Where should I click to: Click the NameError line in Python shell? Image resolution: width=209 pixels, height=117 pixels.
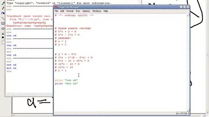[x=30, y=26]
